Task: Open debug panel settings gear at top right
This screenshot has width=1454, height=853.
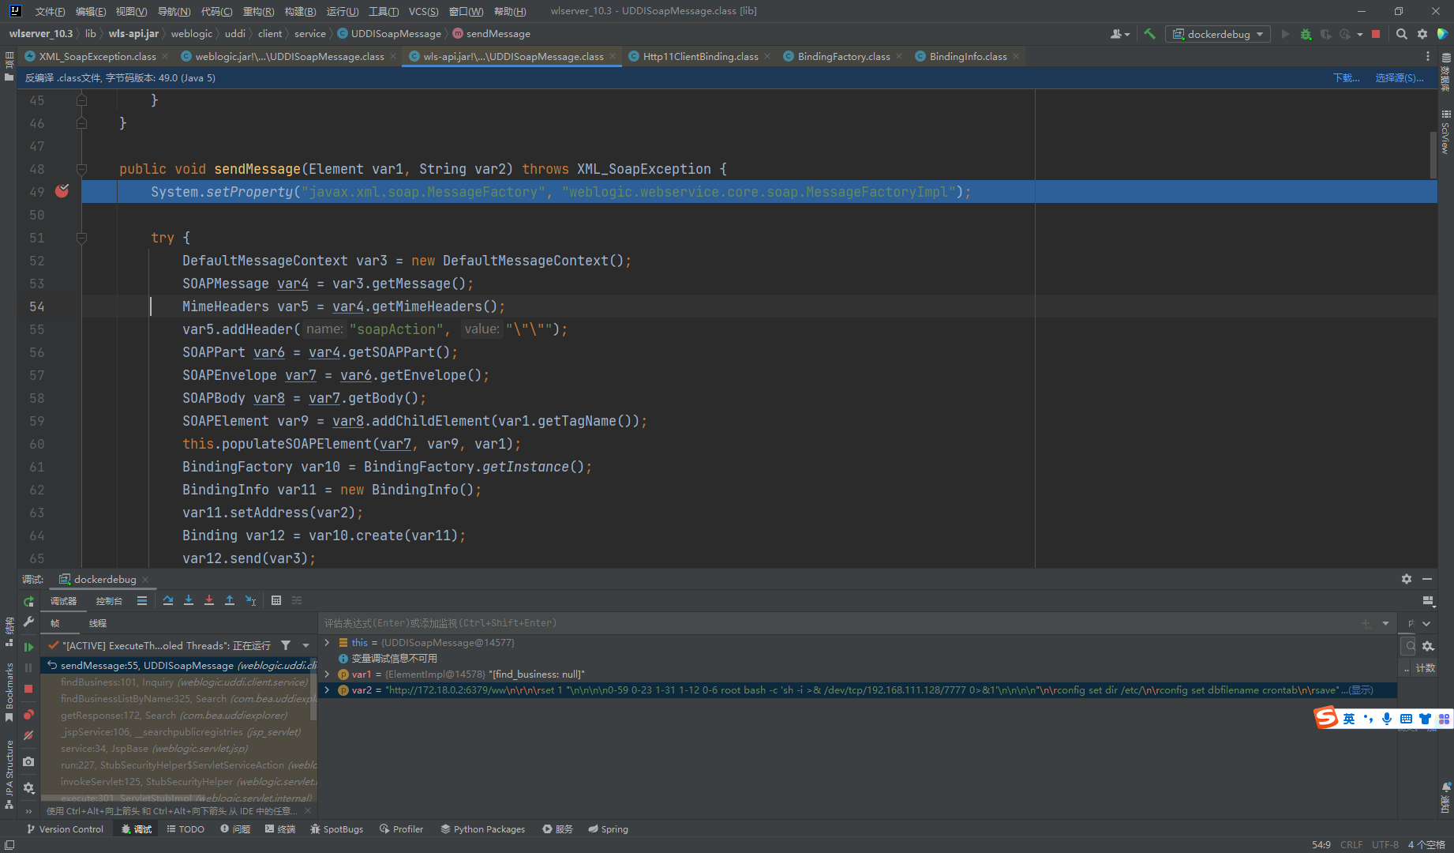Action: click(x=1407, y=579)
